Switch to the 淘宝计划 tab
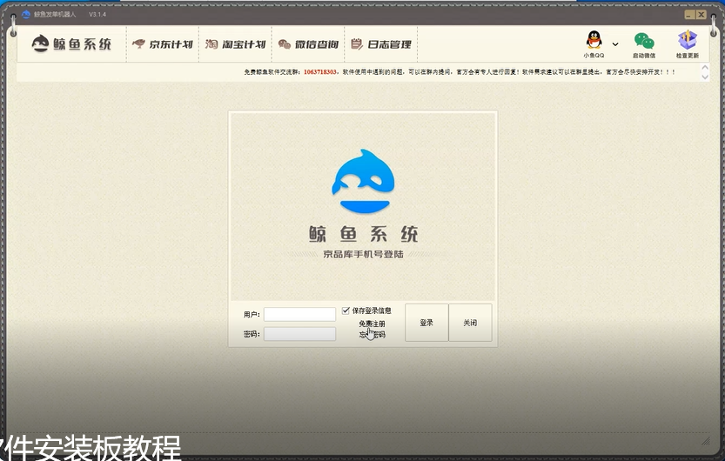 pos(235,44)
